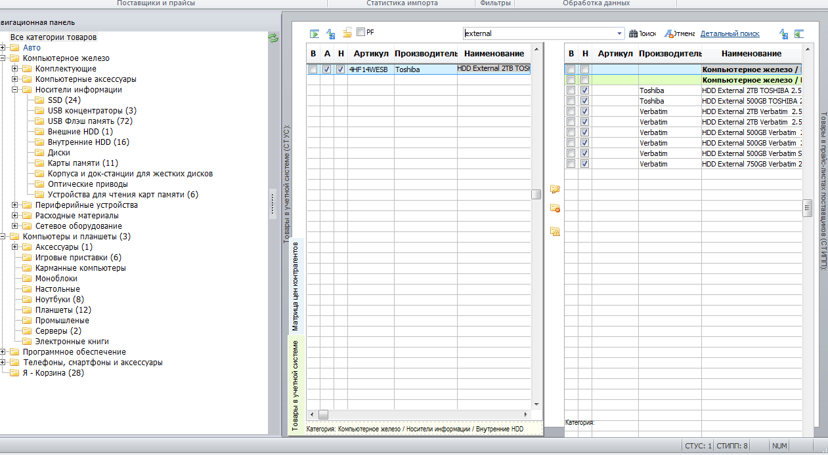The image size is (828, 455).
Task: Click the left table horizontal scrollbar thumb
Action: [323, 415]
